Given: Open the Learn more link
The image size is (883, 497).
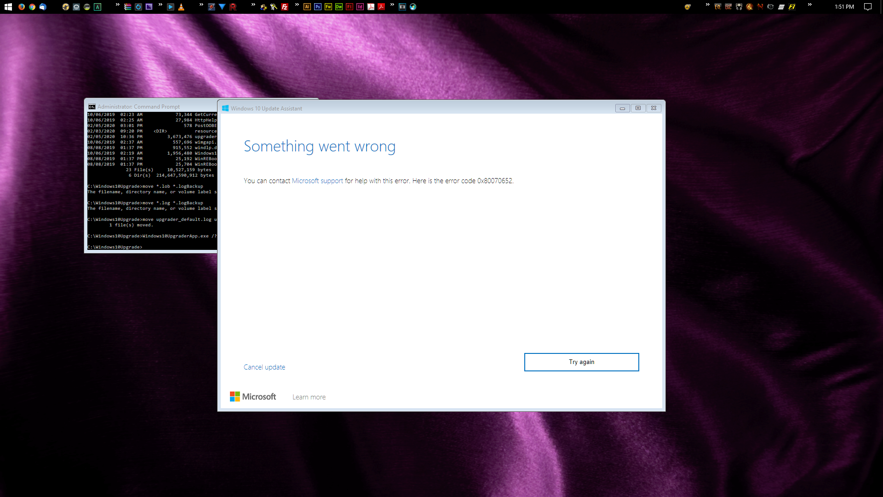Looking at the screenshot, I should click(x=309, y=397).
